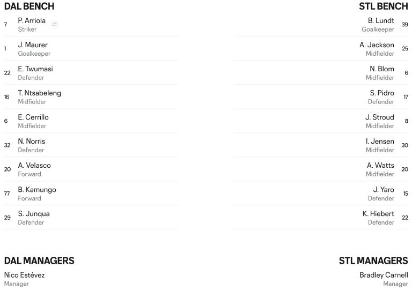Open the S. Junqua defender row
Screen dimensions: 412x290
coord(91,218)
